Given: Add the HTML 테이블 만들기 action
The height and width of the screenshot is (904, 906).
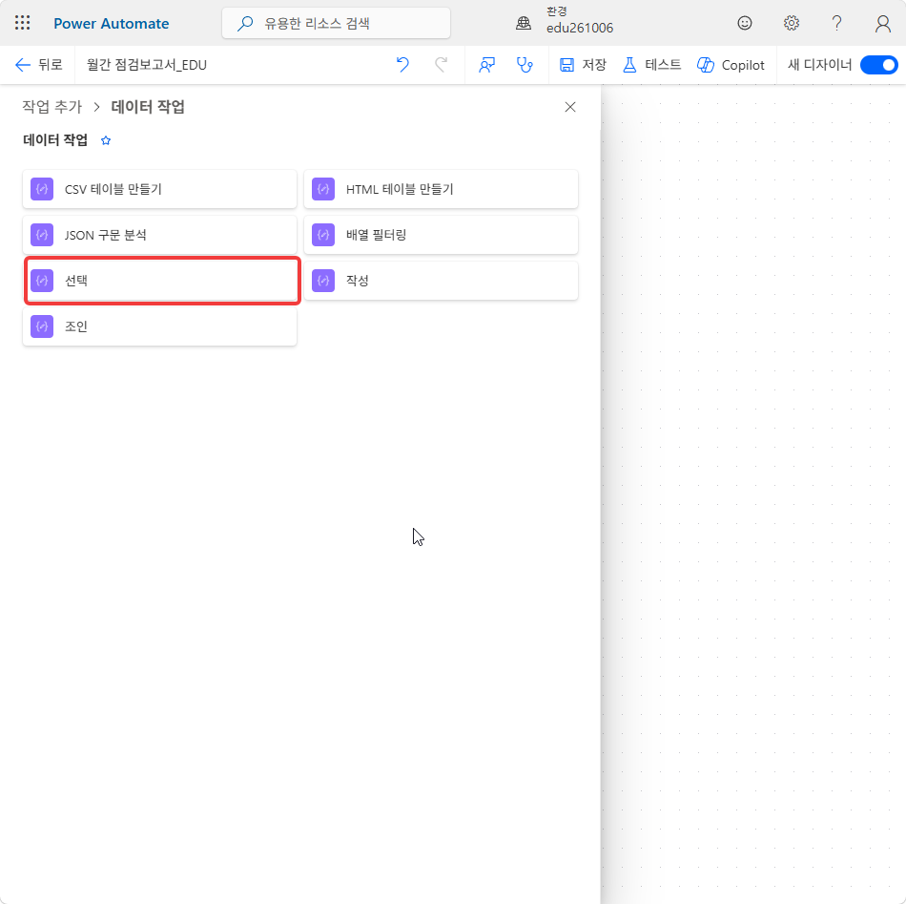Looking at the screenshot, I should (x=441, y=189).
